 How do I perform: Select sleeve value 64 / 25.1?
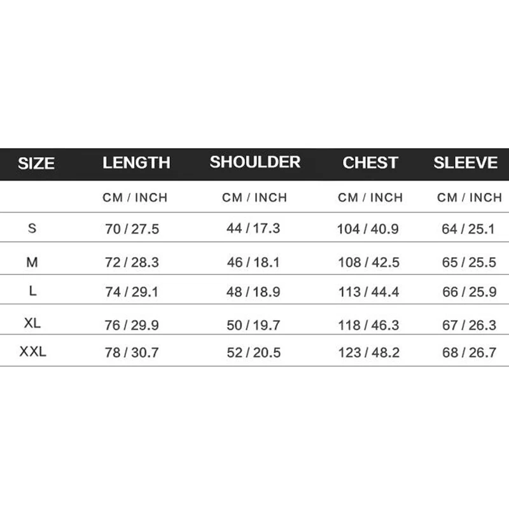tap(468, 229)
